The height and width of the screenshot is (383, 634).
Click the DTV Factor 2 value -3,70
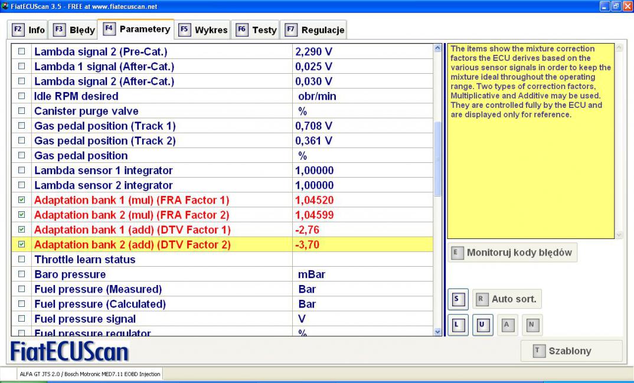308,245
